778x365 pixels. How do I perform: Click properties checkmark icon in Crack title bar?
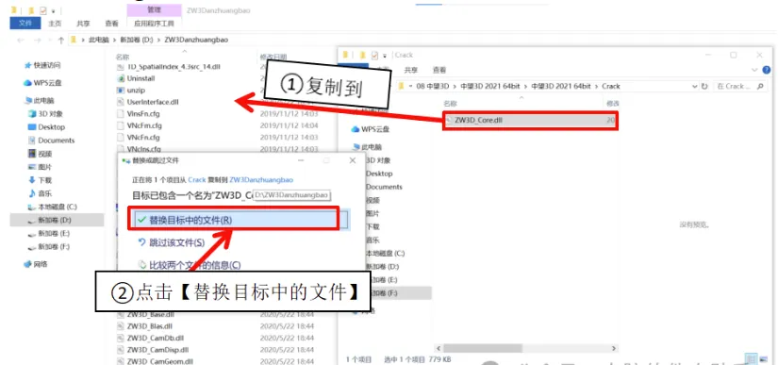click(x=374, y=55)
